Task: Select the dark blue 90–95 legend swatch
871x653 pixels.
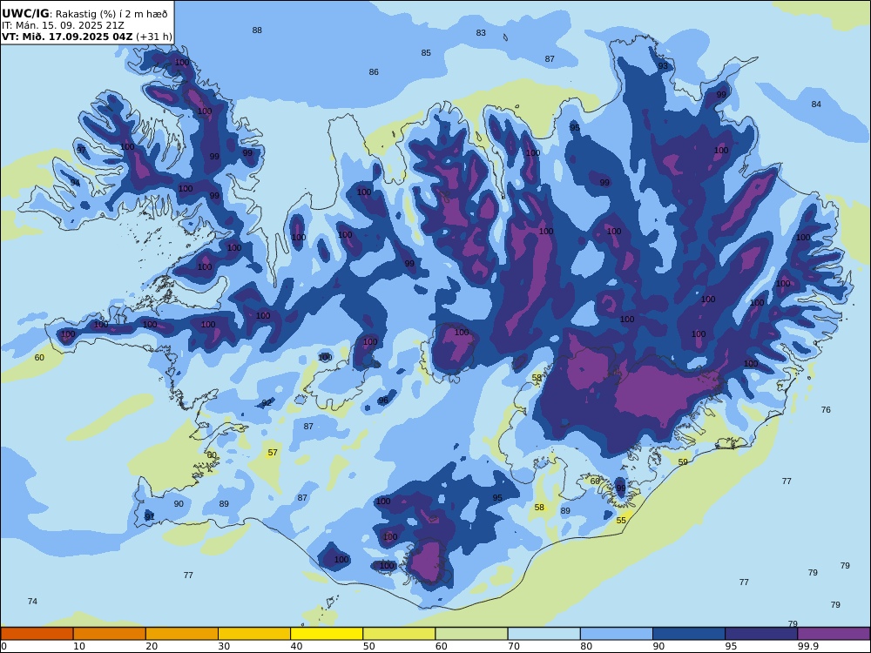Action: (x=689, y=634)
